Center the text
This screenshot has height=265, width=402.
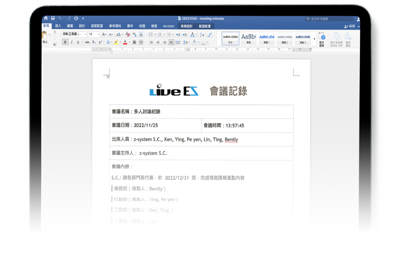pos(158,42)
